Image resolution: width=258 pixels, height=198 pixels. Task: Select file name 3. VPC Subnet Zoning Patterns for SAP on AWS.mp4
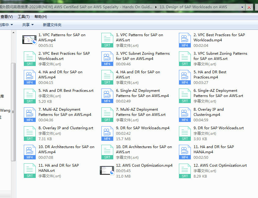click(143, 56)
